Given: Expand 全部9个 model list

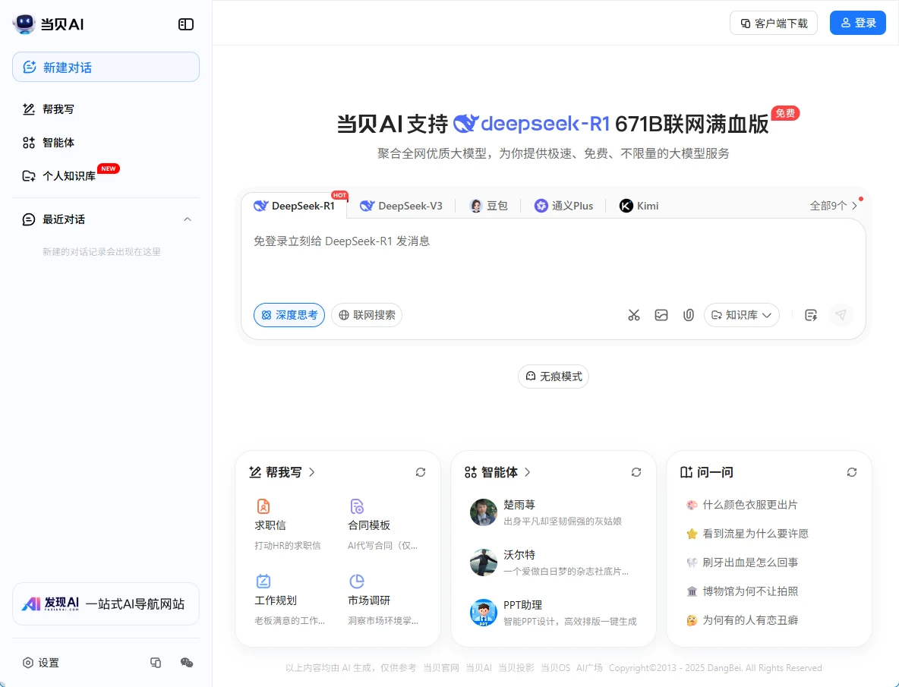Looking at the screenshot, I should pyautogui.click(x=834, y=206).
